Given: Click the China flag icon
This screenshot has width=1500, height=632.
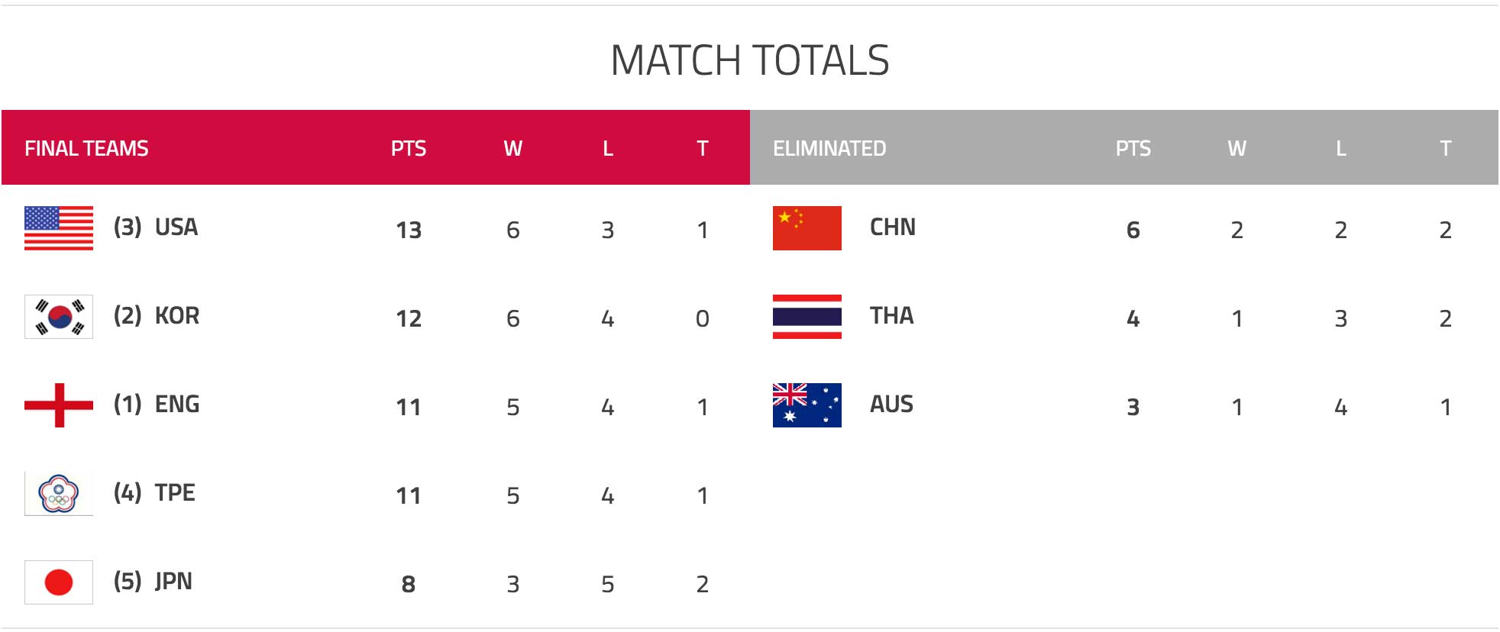Looking at the screenshot, I should 807,228.
